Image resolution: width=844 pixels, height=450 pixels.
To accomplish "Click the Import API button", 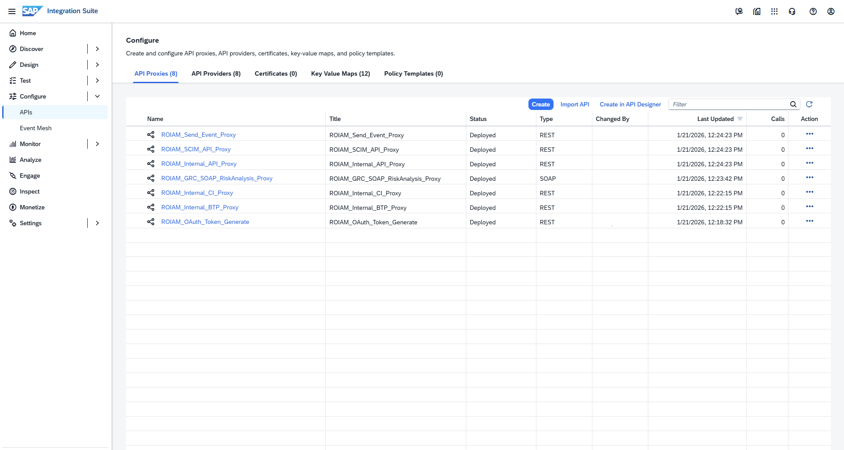I will [574, 104].
